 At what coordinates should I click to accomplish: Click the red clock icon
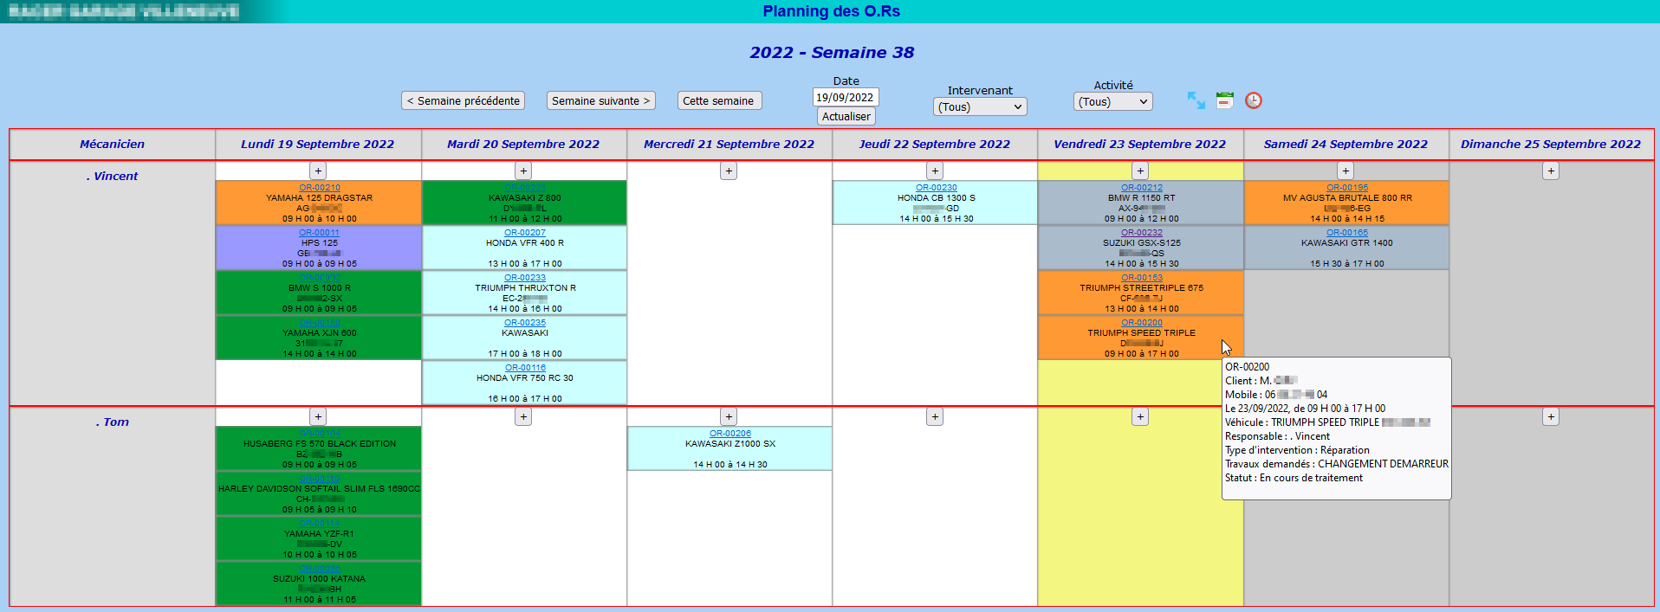pyautogui.click(x=1253, y=100)
